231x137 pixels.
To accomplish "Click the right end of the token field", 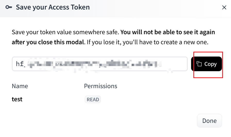I will pyautogui.click(x=180, y=64).
